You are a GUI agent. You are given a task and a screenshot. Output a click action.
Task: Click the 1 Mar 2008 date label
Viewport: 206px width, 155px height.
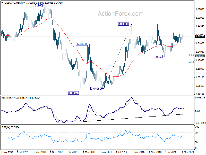[x=89, y=152]
